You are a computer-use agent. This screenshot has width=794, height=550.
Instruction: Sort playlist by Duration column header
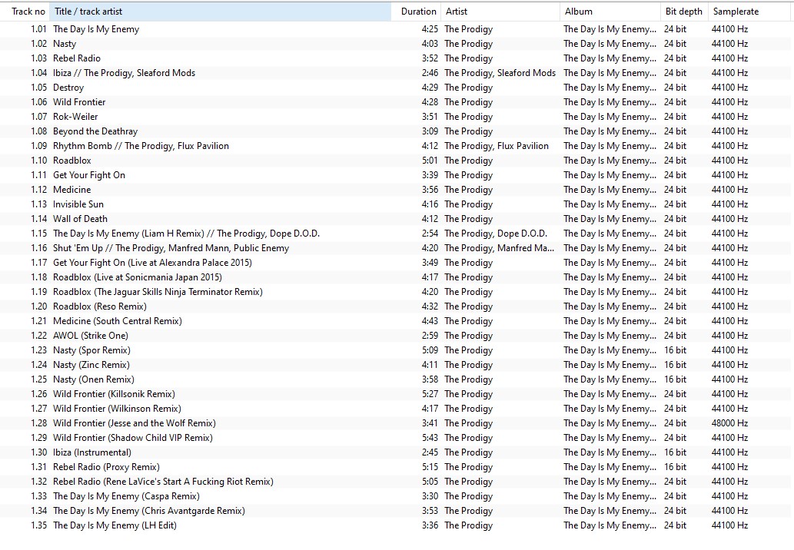click(418, 12)
